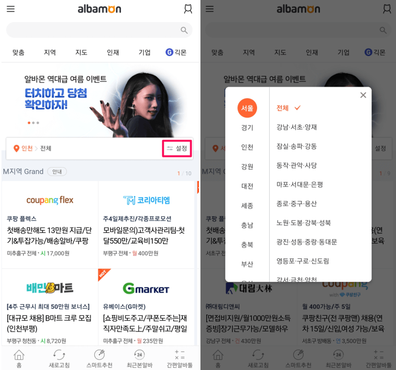This screenshot has height=370, width=396.
Task: Click the 인천 region label
Action: 27,148
